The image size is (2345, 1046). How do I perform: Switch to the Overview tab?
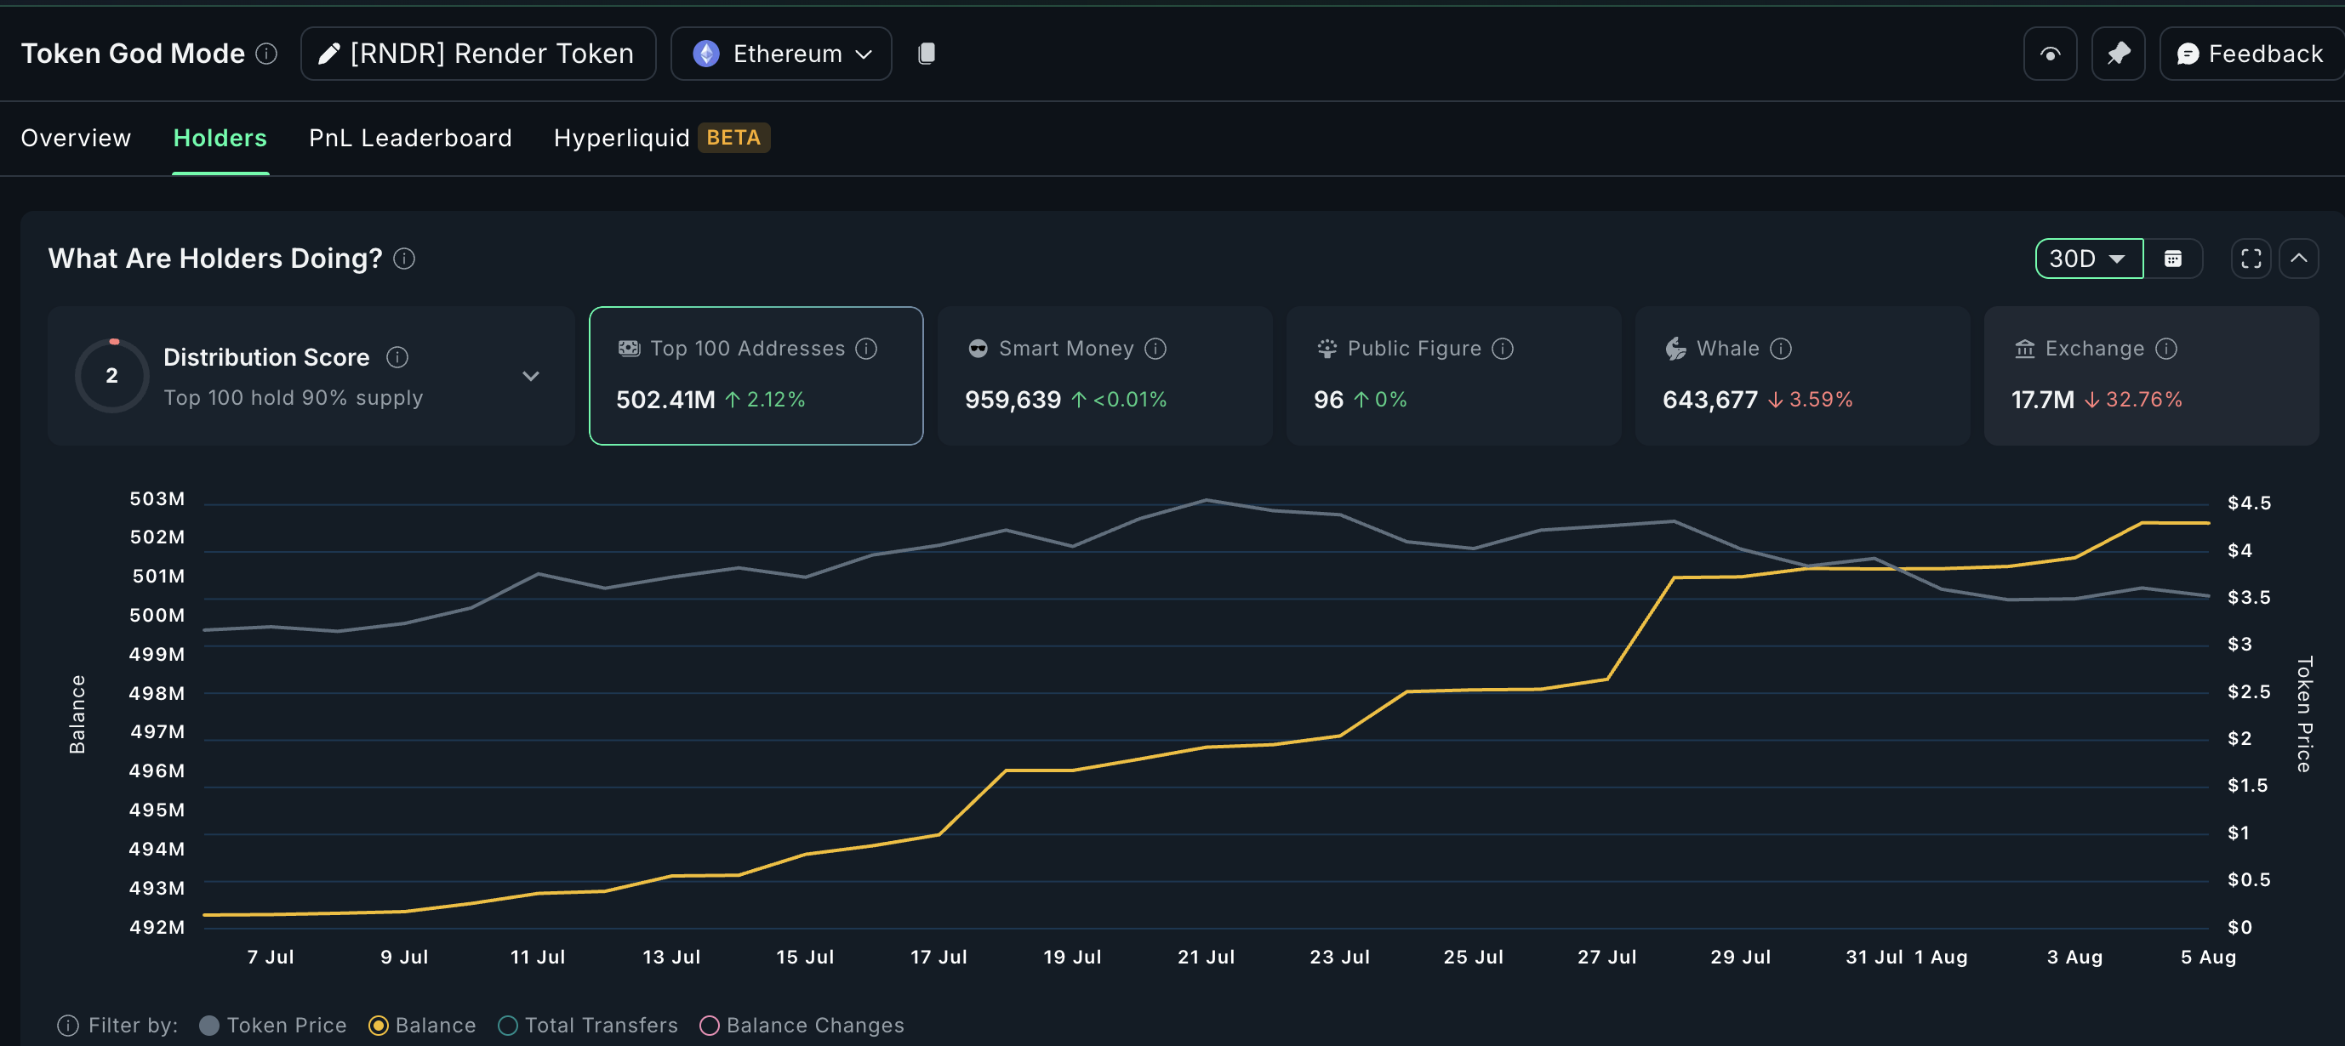(76, 139)
